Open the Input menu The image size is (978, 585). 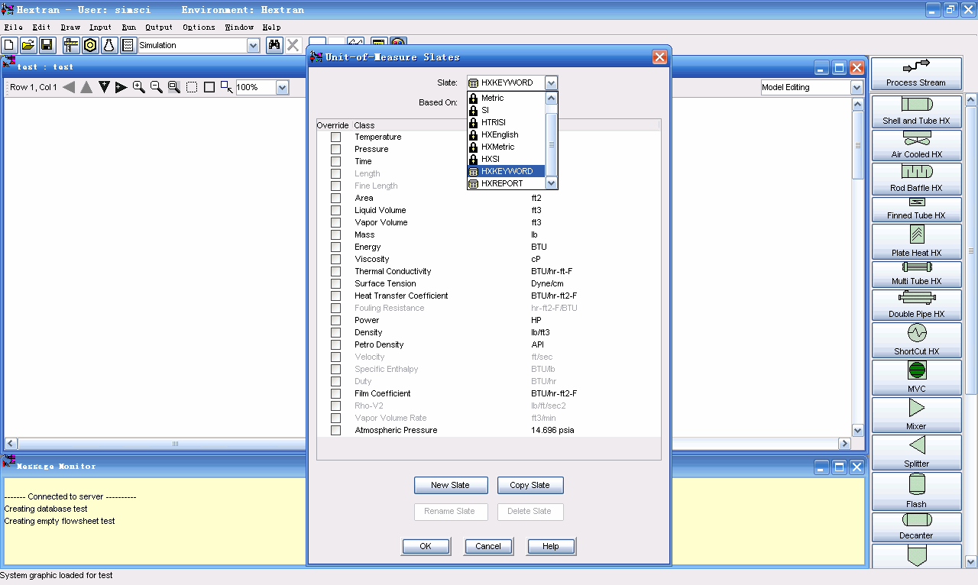click(100, 27)
